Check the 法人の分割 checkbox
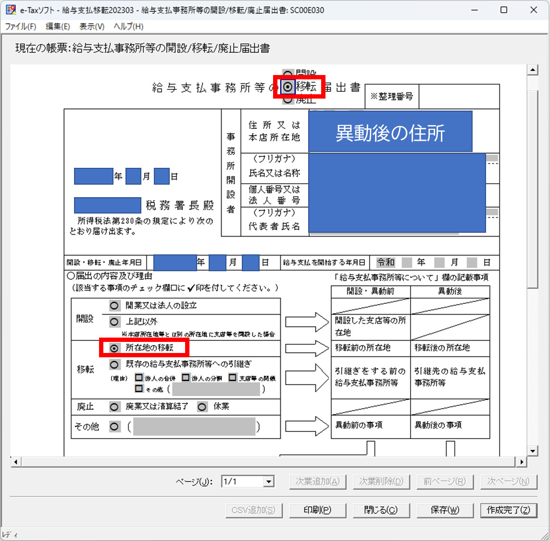Viewport: 550px width, 541px height. [x=186, y=377]
